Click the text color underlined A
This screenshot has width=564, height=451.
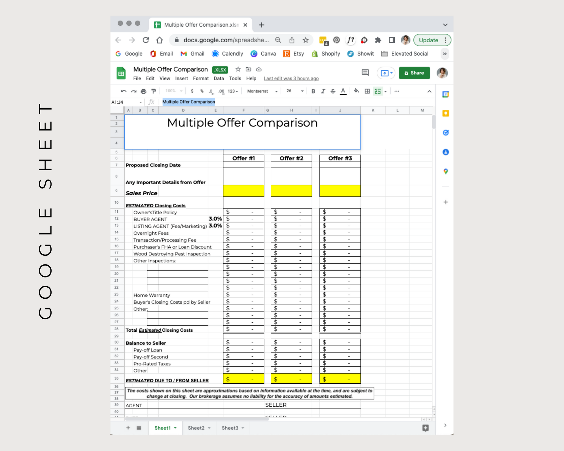(x=343, y=91)
